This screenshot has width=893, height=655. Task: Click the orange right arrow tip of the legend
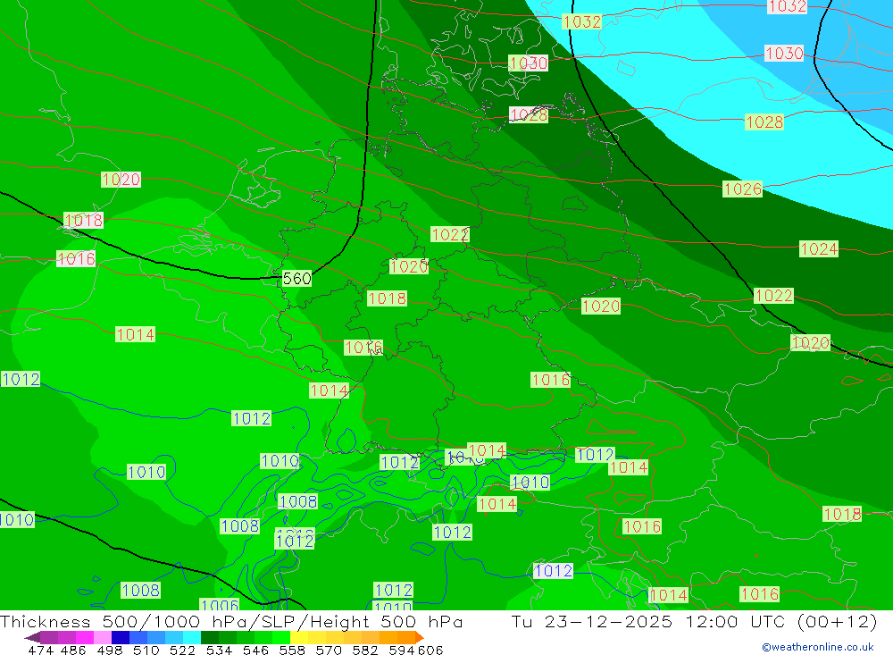tap(419, 638)
